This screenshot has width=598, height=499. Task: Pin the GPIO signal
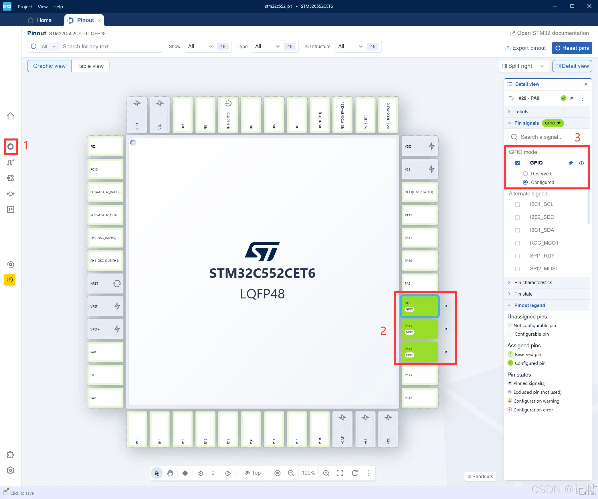coord(571,163)
